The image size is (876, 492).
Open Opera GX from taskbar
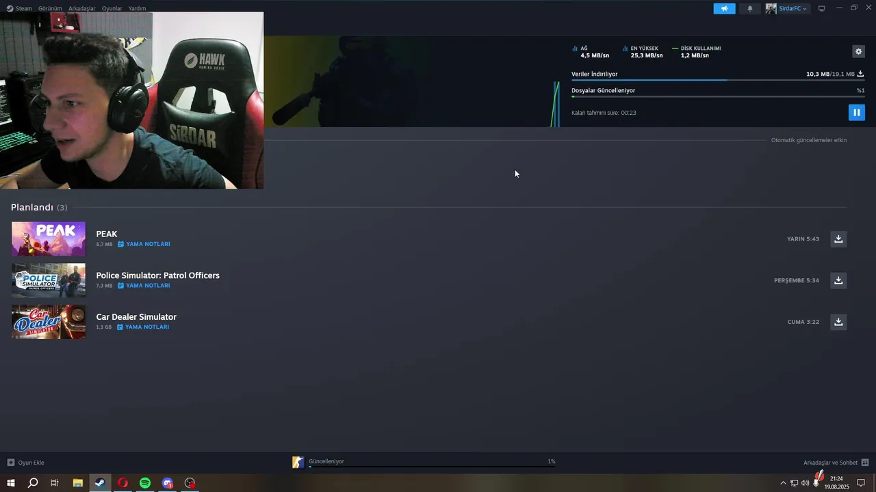pos(123,483)
